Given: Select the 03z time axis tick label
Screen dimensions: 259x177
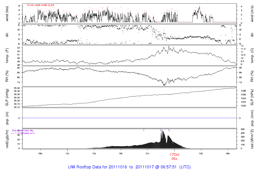Looking at the screenshot, I should tap(201, 153).
